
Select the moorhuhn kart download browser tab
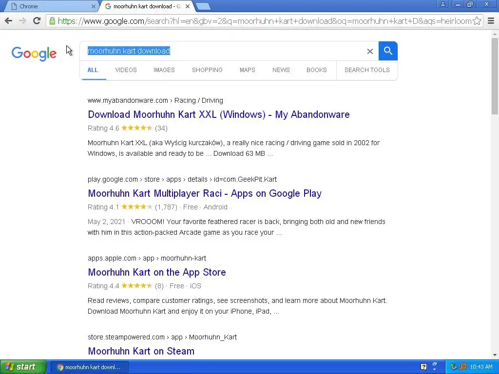[146, 6]
